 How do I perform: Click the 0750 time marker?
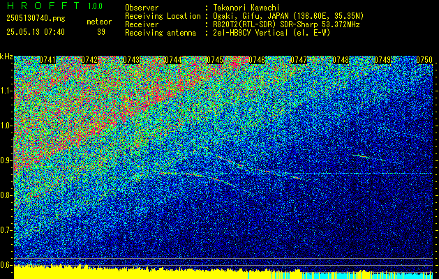[x=425, y=60]
